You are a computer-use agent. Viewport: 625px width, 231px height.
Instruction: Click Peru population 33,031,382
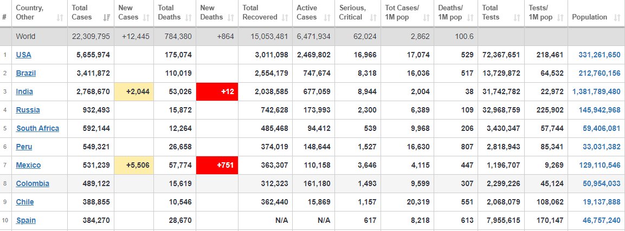coord(601,147)
